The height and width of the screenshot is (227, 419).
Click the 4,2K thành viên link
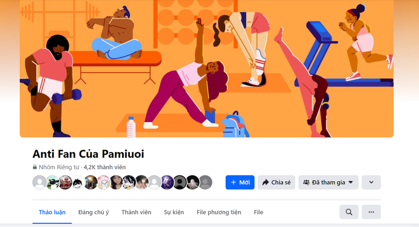click(104, 167)
